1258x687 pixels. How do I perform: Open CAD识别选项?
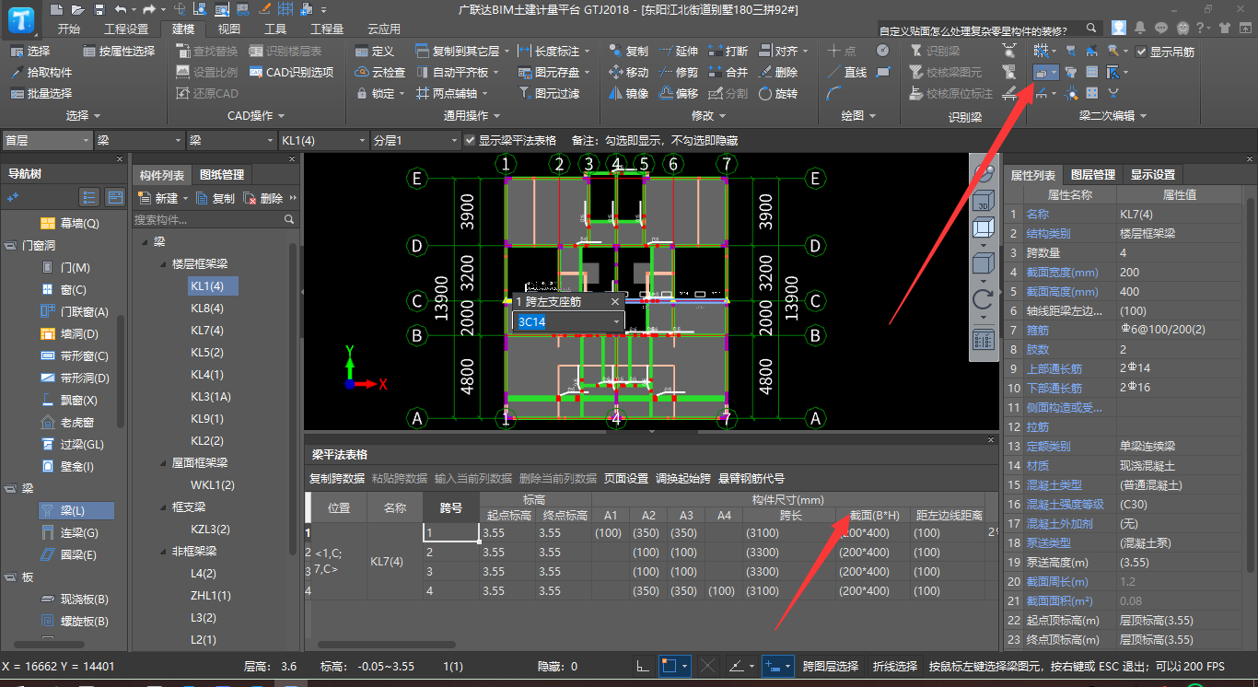[291, 72]
